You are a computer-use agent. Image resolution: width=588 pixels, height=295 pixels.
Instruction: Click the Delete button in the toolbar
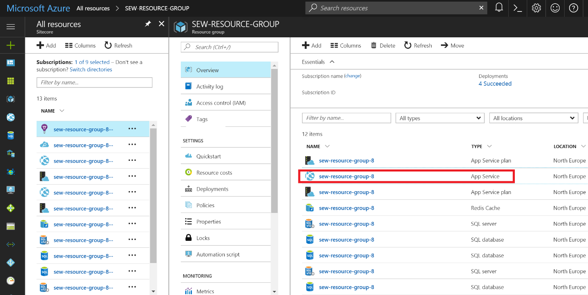tap(383, 45)
